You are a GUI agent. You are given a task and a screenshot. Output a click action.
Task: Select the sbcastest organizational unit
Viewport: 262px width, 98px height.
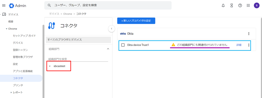pos(59,66)
